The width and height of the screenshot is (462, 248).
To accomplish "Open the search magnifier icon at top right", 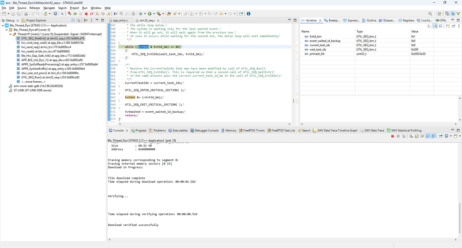I will (430, 13).
